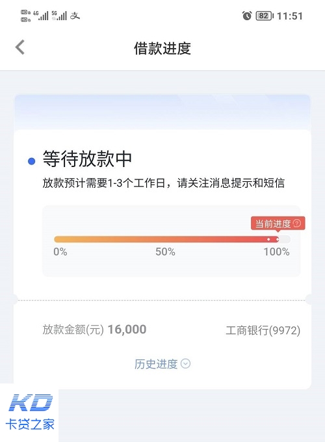Tap the 11:51 clock in the status bar
Image resolution: width=325 pixels, height=442 pixels.
pos(290,16)
